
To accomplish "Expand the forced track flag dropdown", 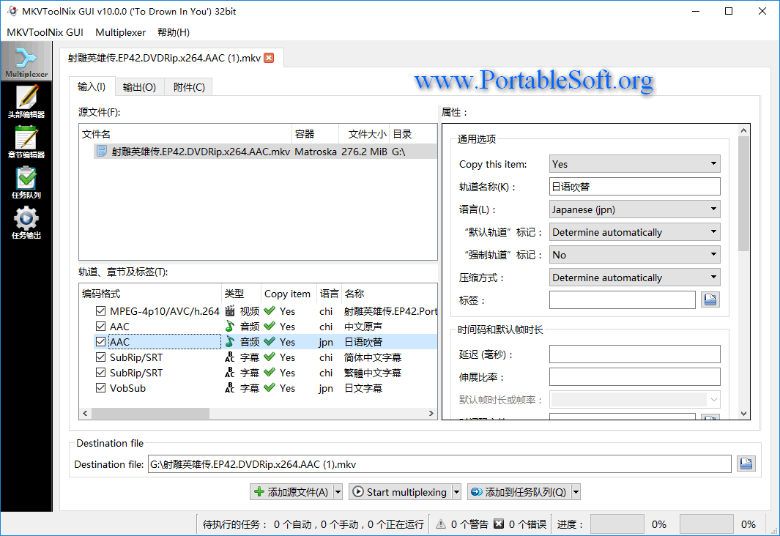I will (634, 254).
